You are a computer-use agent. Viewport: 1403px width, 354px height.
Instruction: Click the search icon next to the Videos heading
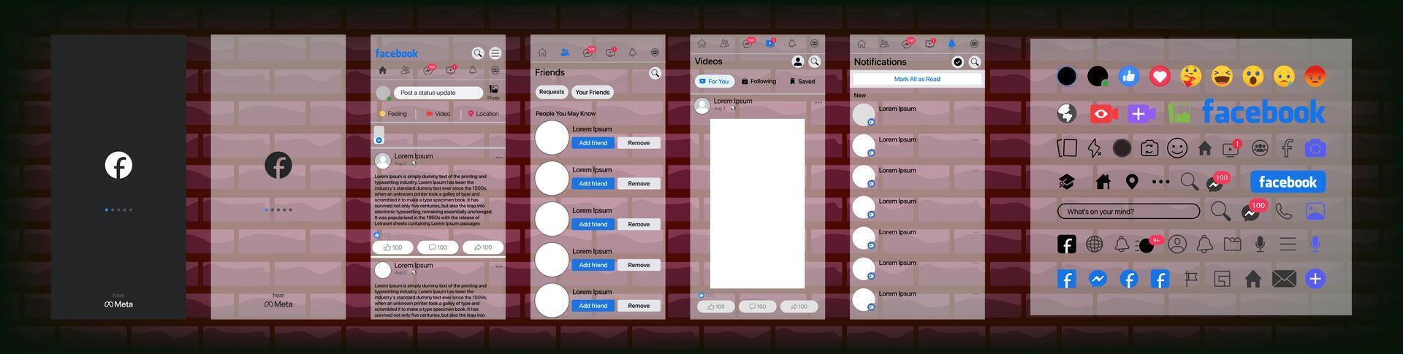click(x=815, y=62)
